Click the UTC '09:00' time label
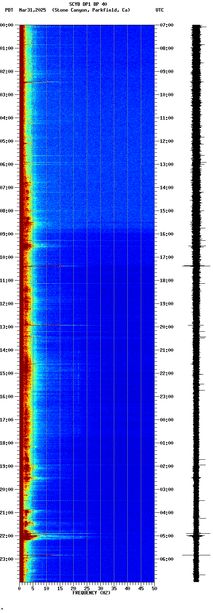This screenshot has width=213, height=613. tap(167, 72)
